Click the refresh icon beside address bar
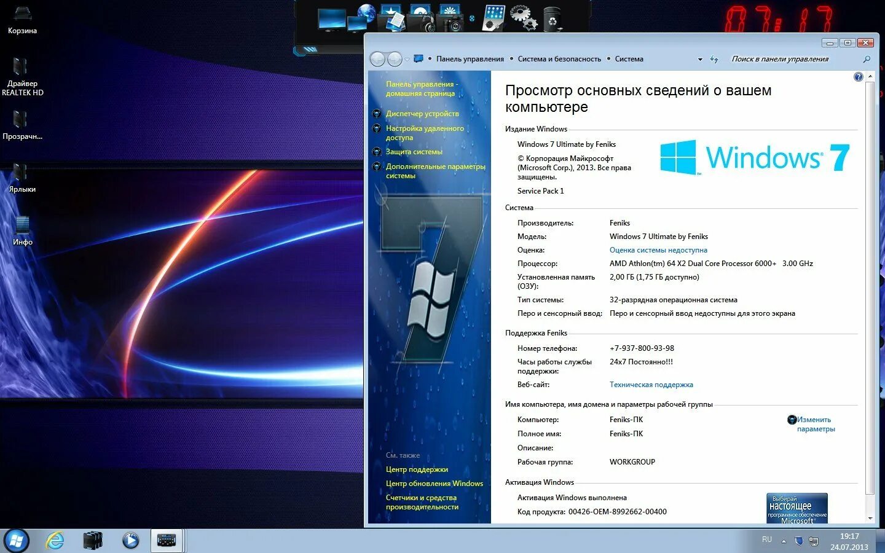The width and height of the screenshot is (885, 553). pos(714,60)
